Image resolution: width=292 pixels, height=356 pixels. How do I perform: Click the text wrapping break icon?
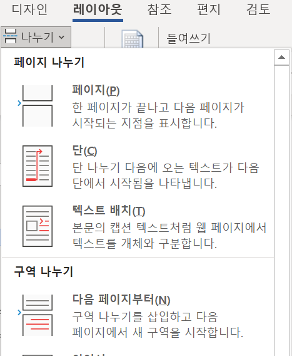[38, 226]
